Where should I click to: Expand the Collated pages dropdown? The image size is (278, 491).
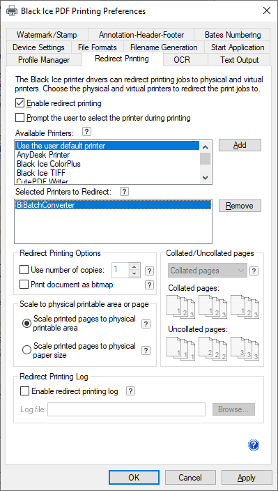point(208,271)
